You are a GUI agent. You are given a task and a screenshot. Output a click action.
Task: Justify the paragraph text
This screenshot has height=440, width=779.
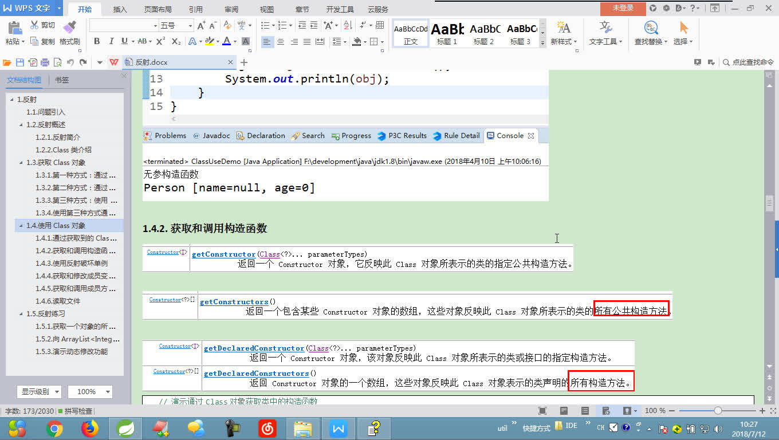(307, 42)
